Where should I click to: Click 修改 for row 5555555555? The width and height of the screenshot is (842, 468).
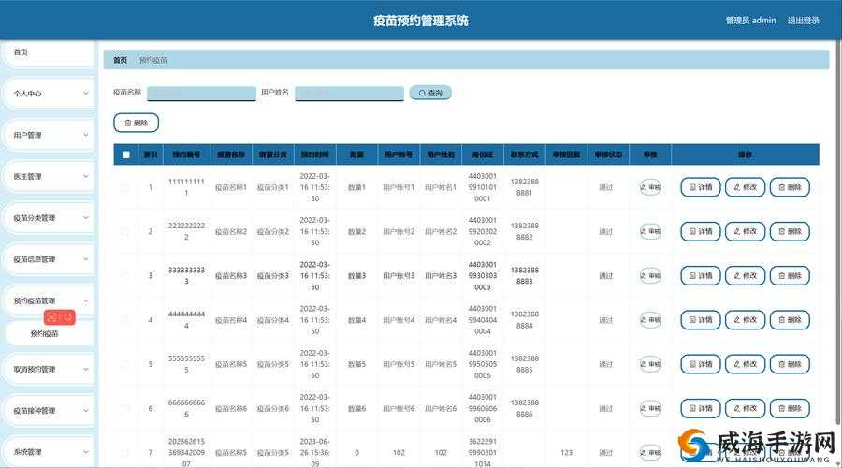click(x=745, y=364)
